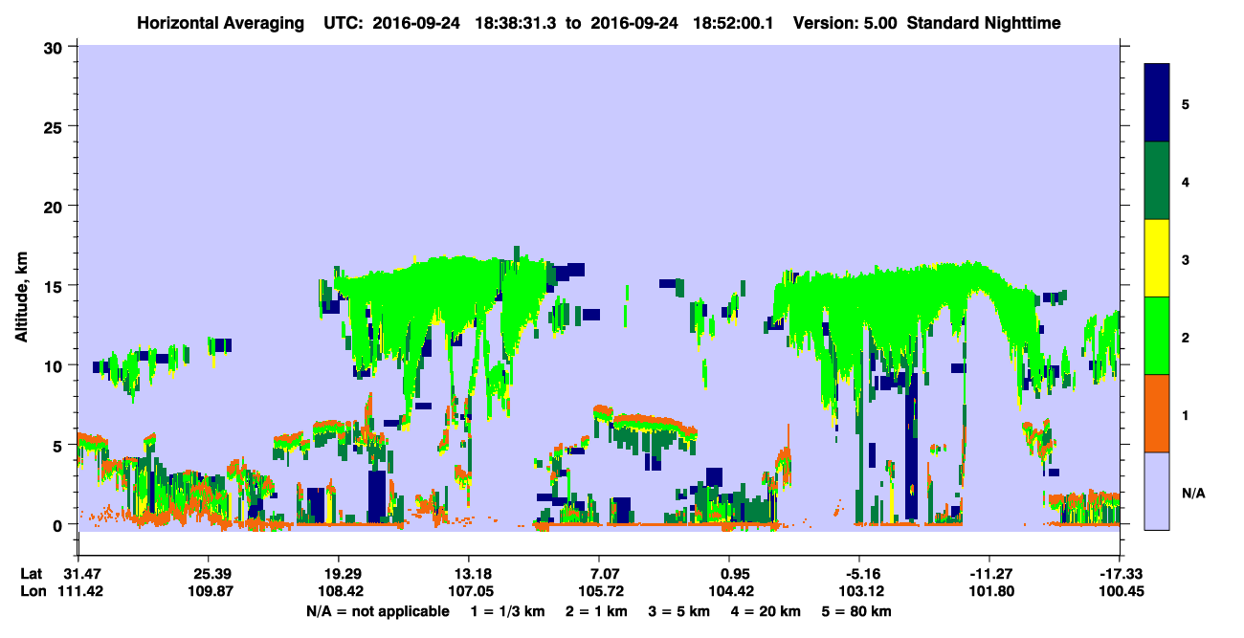Click the yellow color bar segment labeled 3
Image resolution: width=1244 pixels, height=638 pixels.
pyautogui.click(x=1157, y=258)
